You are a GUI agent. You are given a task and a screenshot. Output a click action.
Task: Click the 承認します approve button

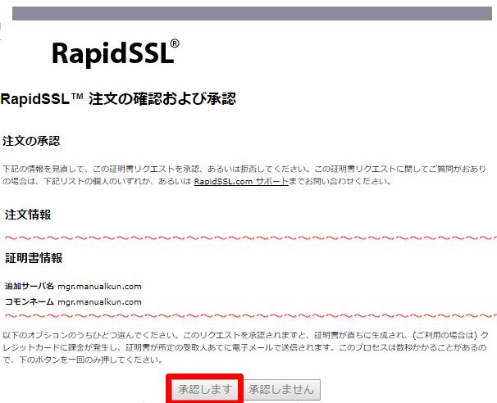[x=204, y=389]
